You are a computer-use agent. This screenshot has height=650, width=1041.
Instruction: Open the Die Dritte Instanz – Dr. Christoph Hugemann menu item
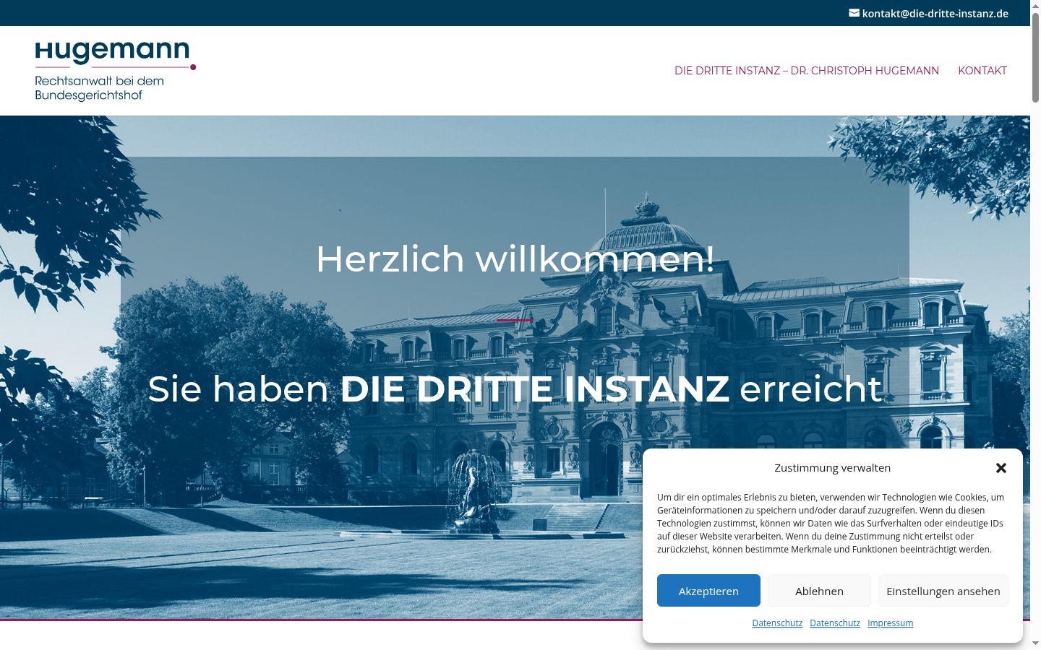[807, 71]
